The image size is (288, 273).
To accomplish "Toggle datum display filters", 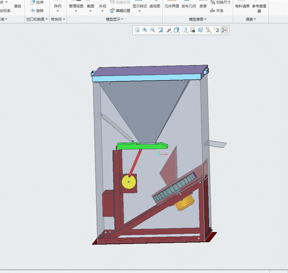I will 208,30.
